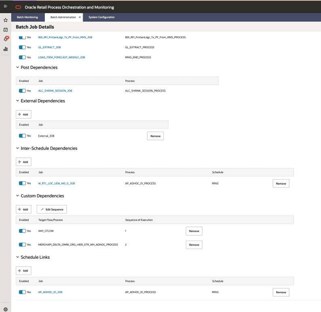Select the Batch Administration tab
The width and height of the screenshot is (321, 312).
[x=63, y=17]
